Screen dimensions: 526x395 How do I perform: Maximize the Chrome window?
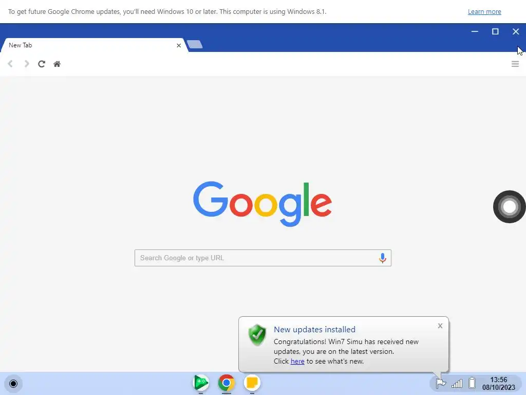495,31
